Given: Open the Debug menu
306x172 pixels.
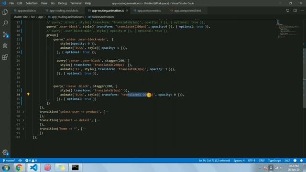Looking at the screenshot, I should click(x=62, y=3).
